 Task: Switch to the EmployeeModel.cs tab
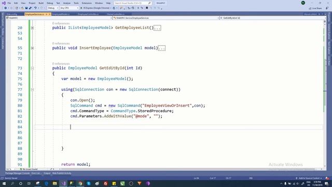coord(61,14)
